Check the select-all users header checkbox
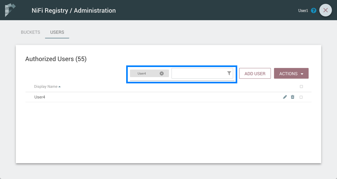 click(301, 87)
